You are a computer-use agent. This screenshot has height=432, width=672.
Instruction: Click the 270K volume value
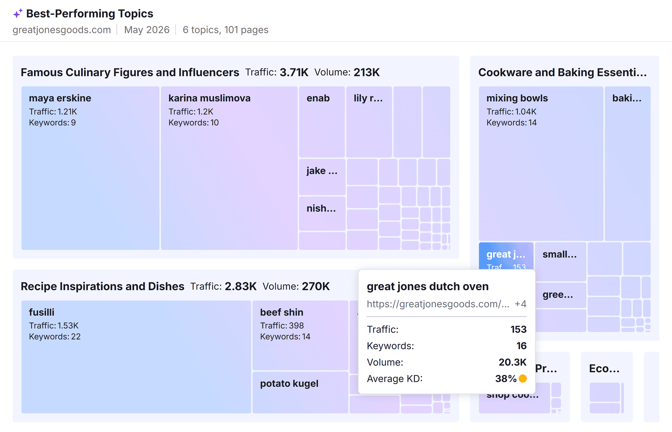click(316, 286)
